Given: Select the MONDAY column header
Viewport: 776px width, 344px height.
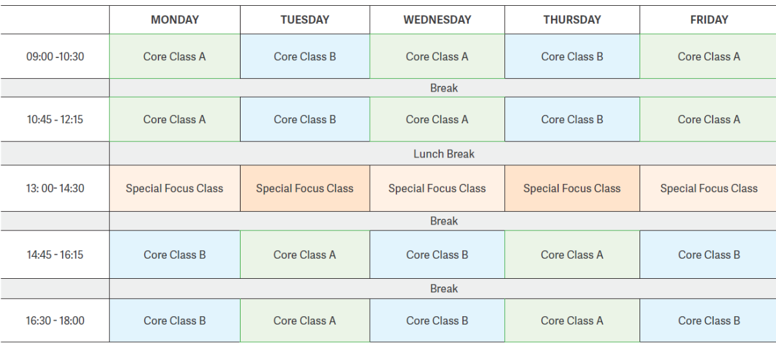Looking at the screenshot, I should click(175, 19).
